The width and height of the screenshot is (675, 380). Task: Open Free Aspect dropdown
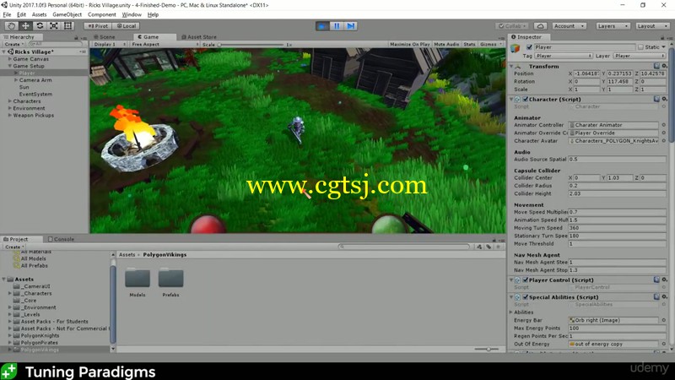[x=165, y=45]
